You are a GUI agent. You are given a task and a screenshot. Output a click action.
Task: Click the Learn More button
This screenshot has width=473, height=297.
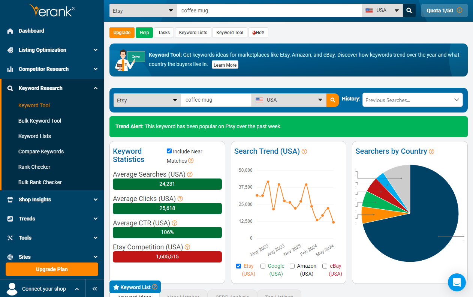tap(225, 65)
